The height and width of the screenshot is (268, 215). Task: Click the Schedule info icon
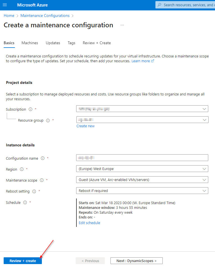pyautogui.click(x=25, y=202)
